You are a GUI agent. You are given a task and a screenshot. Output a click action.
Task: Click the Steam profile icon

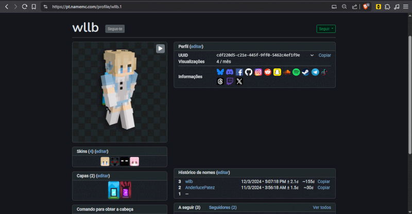pyautogui.click(x=305, y=73)
